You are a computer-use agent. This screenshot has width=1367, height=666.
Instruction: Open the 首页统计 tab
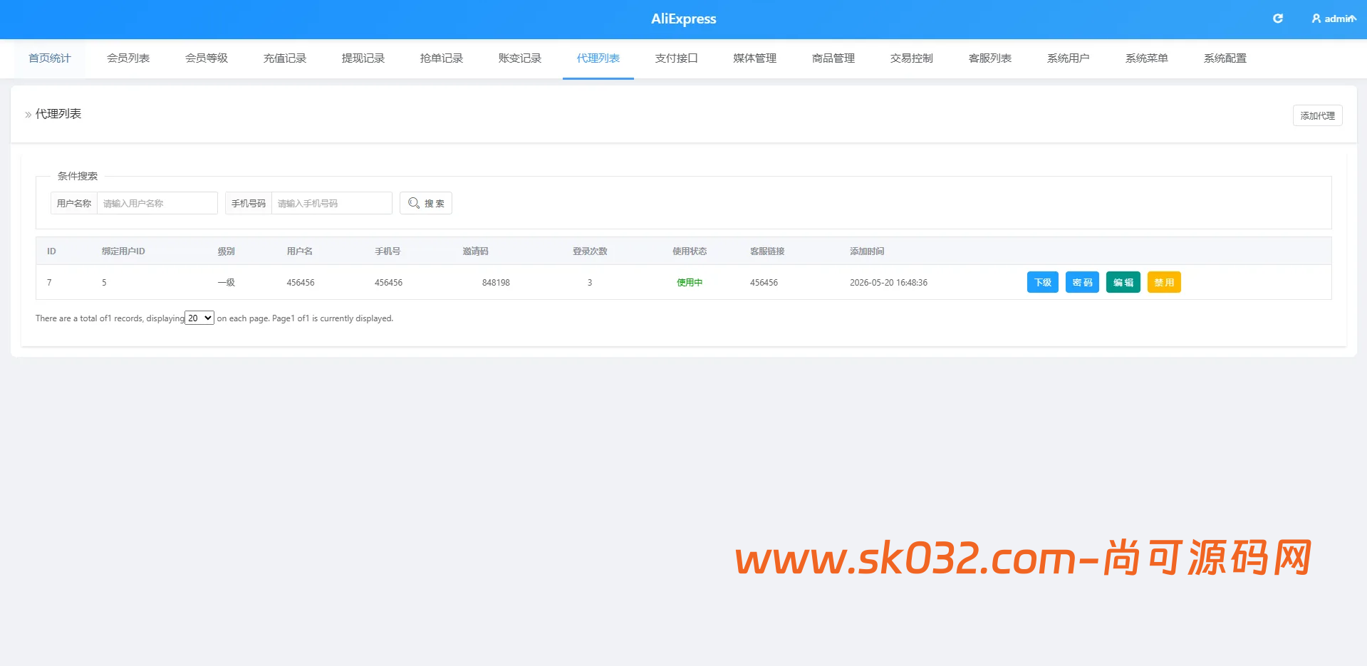point(50,58)
